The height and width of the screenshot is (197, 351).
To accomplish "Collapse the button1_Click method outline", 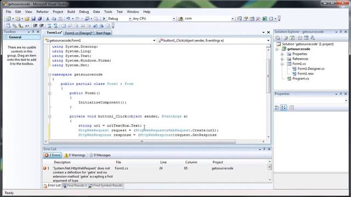I will pos(50,117).
